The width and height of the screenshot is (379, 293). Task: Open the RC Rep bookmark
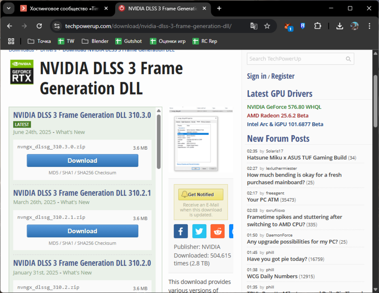pyautogui.click(x=205, y=41)
